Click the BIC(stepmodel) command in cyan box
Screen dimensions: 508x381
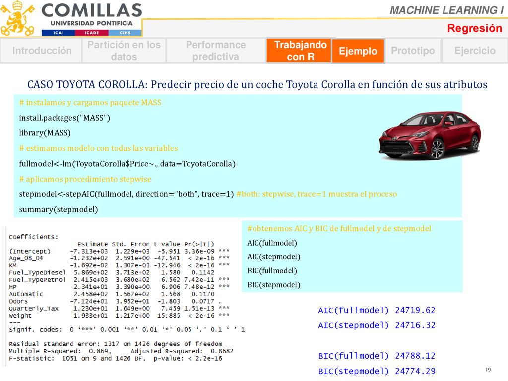(x=274, y=284)
